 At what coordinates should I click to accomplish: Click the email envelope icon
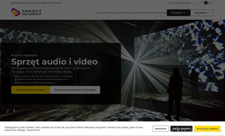point(12,3)
